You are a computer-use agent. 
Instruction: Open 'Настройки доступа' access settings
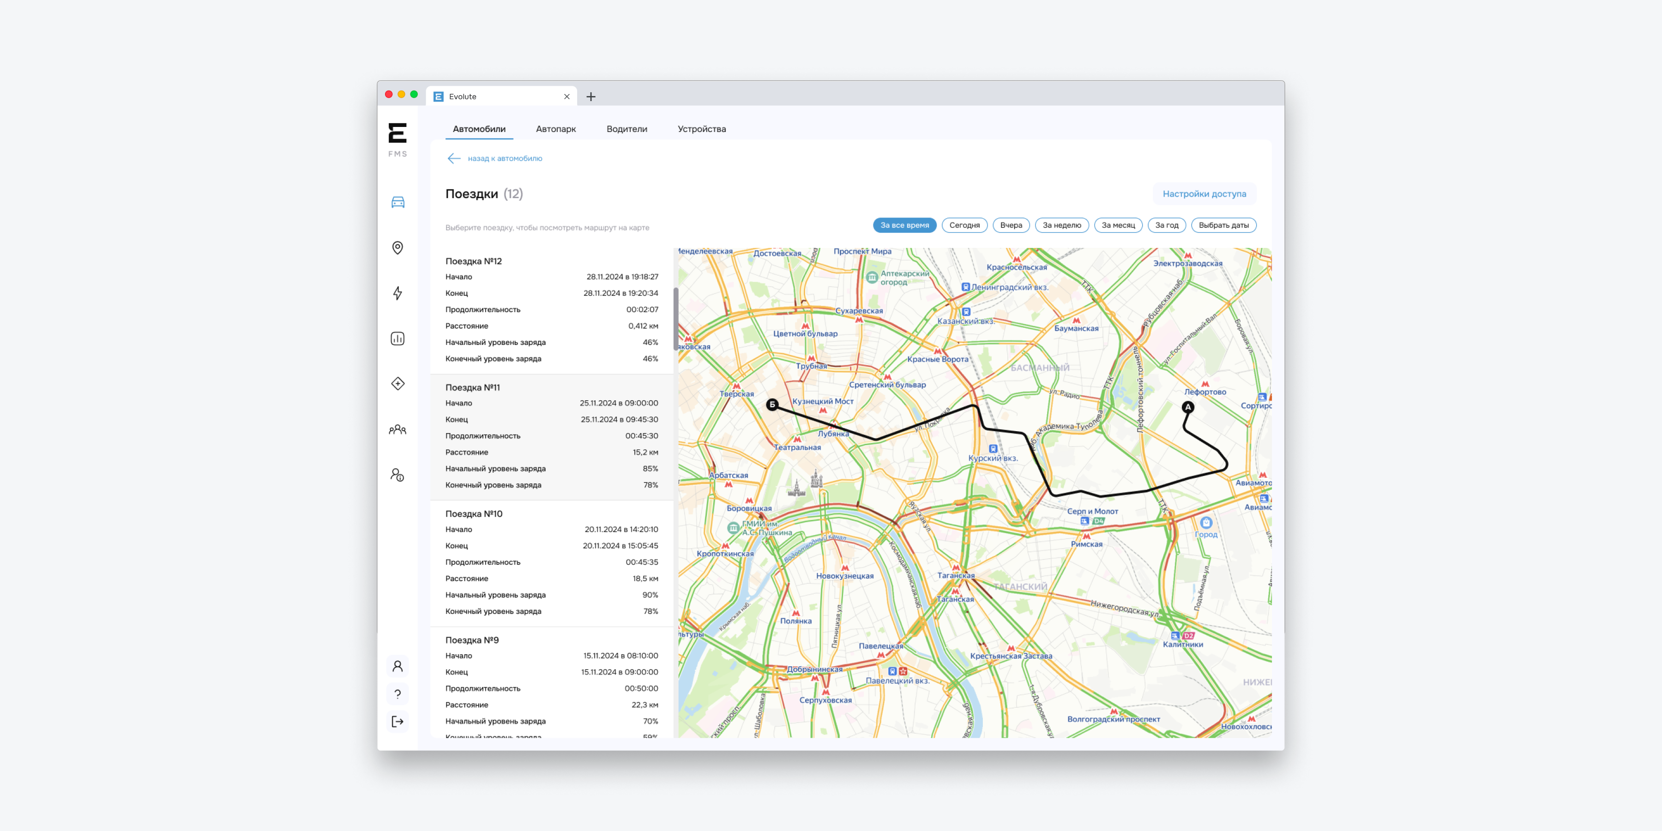[x=1204, y=193]
